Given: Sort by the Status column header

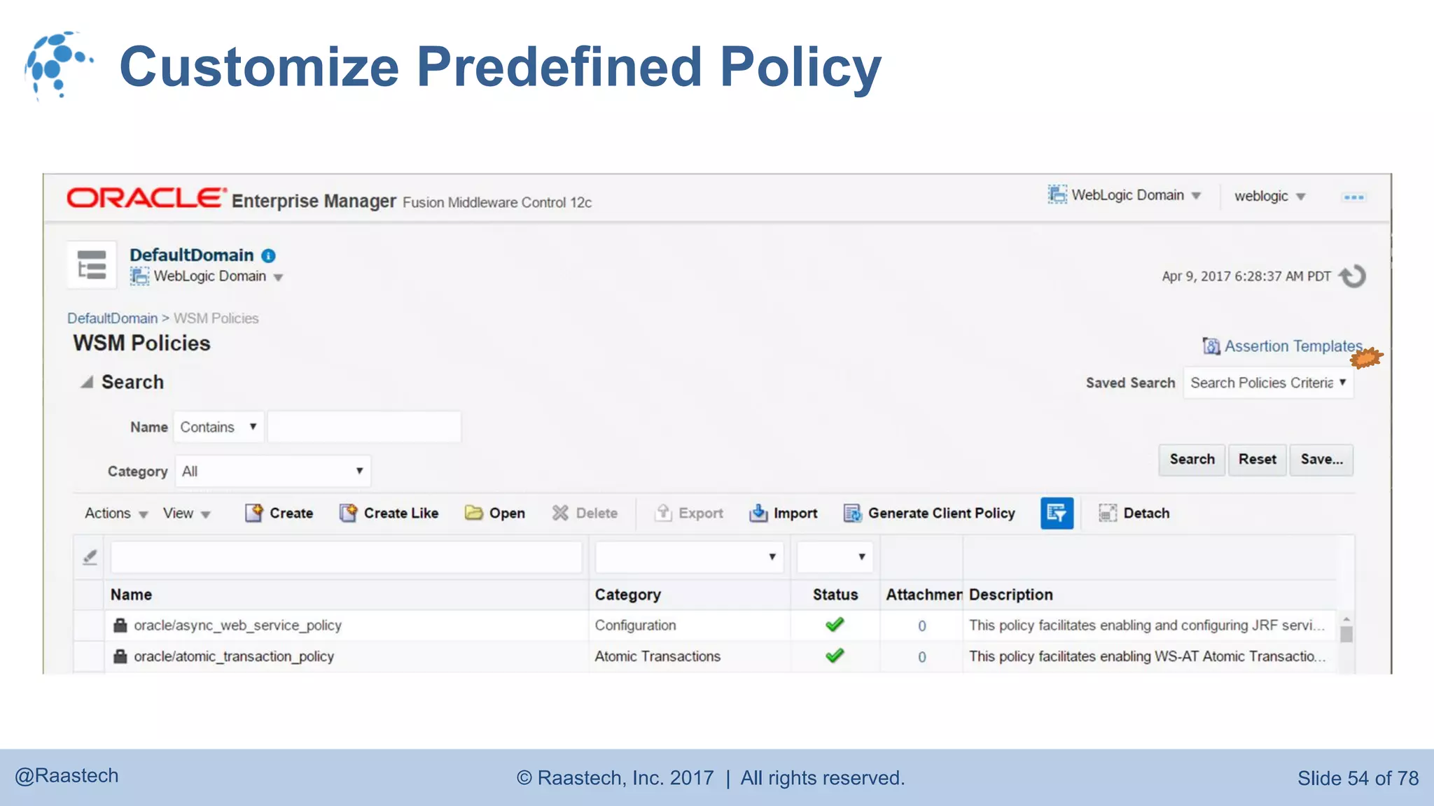Looking at the screenshot, I should pos(835,595).
